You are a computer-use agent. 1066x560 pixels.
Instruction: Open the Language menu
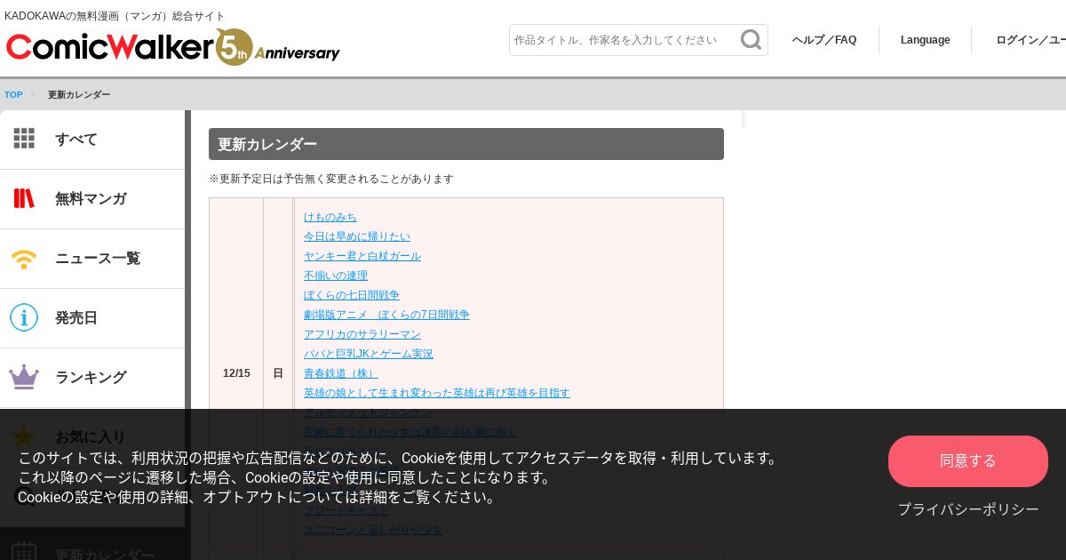click(925, 40)
